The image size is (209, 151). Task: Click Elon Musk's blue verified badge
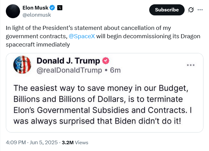pyautogui.click(x=52, y=8)
